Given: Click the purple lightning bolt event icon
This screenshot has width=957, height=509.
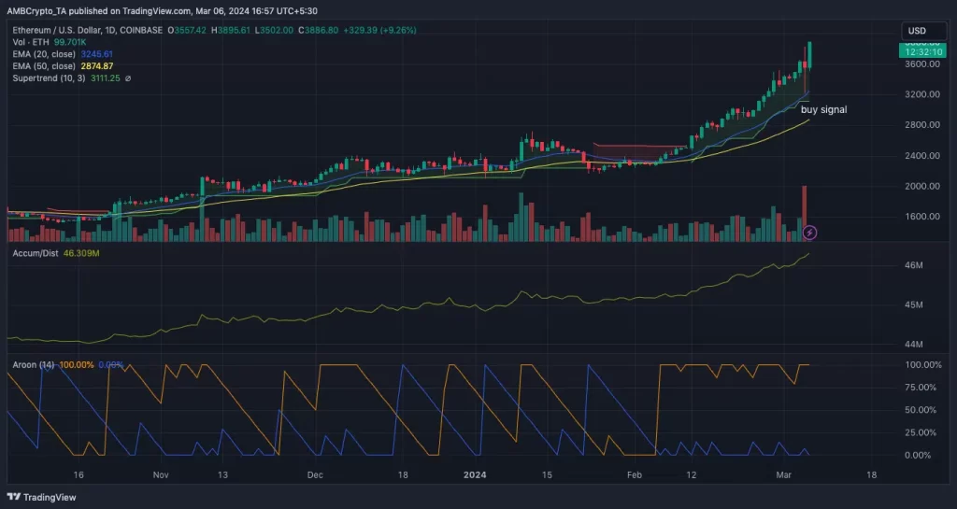Looking at the screenshot, I should tap(810, 232).
